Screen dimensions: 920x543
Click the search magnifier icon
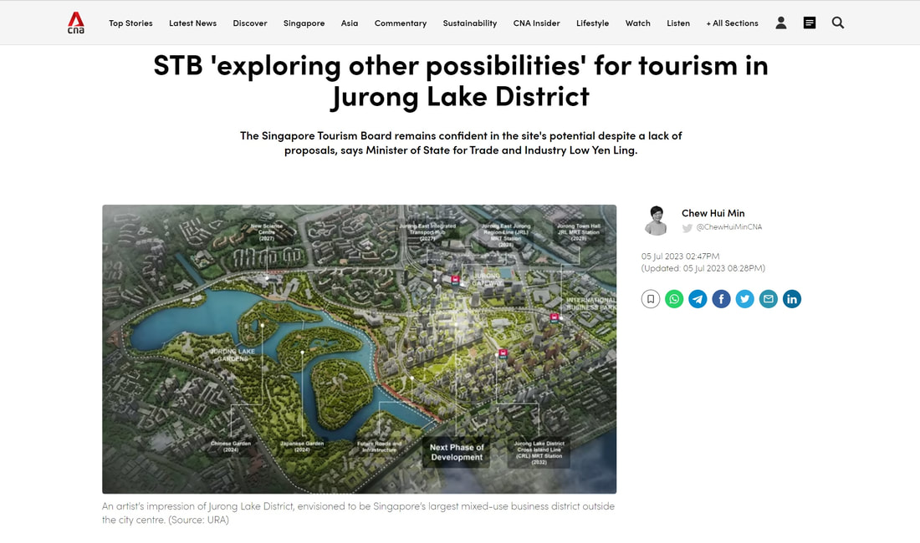coord(838,23)
